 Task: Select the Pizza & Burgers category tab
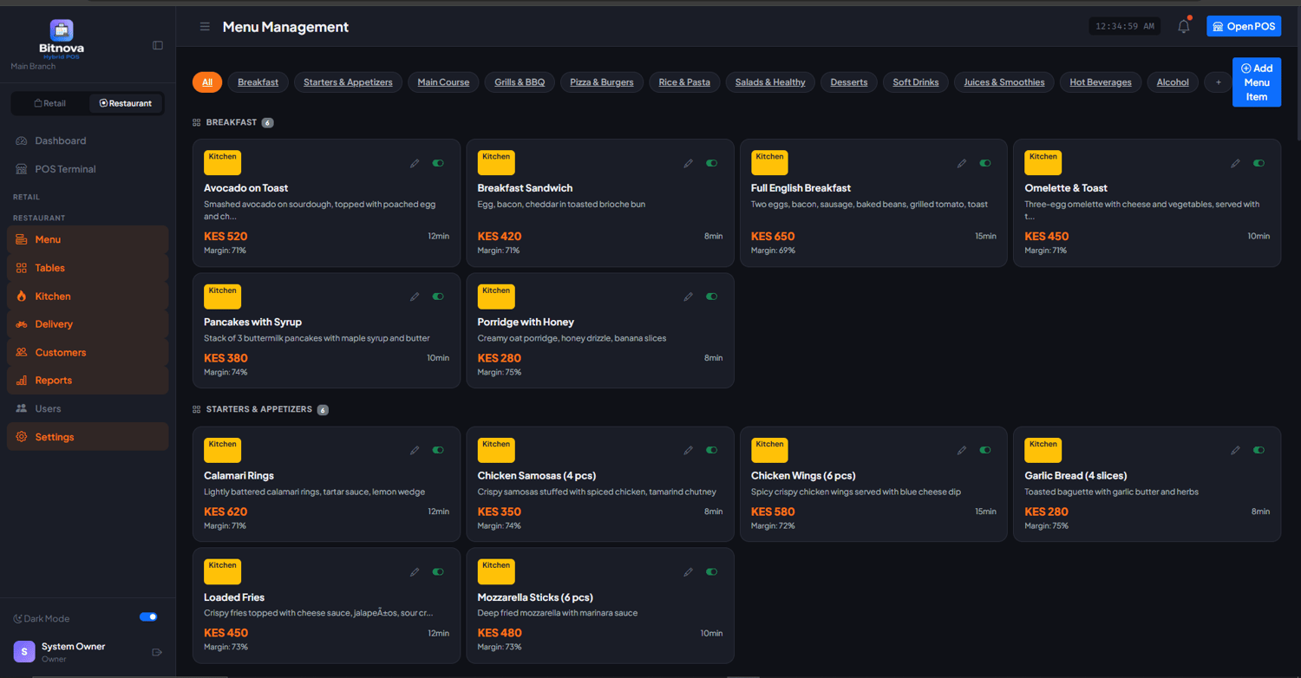[602, 82]
